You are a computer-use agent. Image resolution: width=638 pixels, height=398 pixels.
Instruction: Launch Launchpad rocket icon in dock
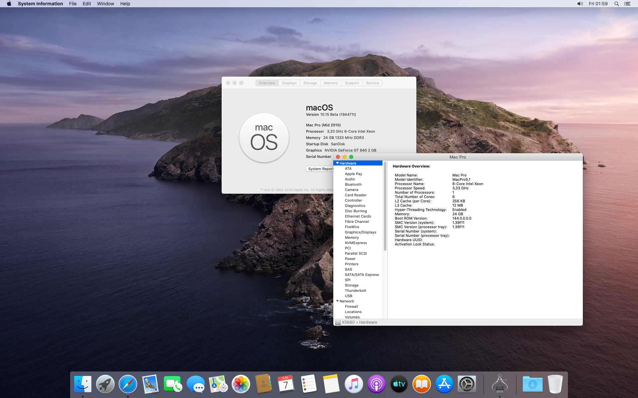(105, 384)
